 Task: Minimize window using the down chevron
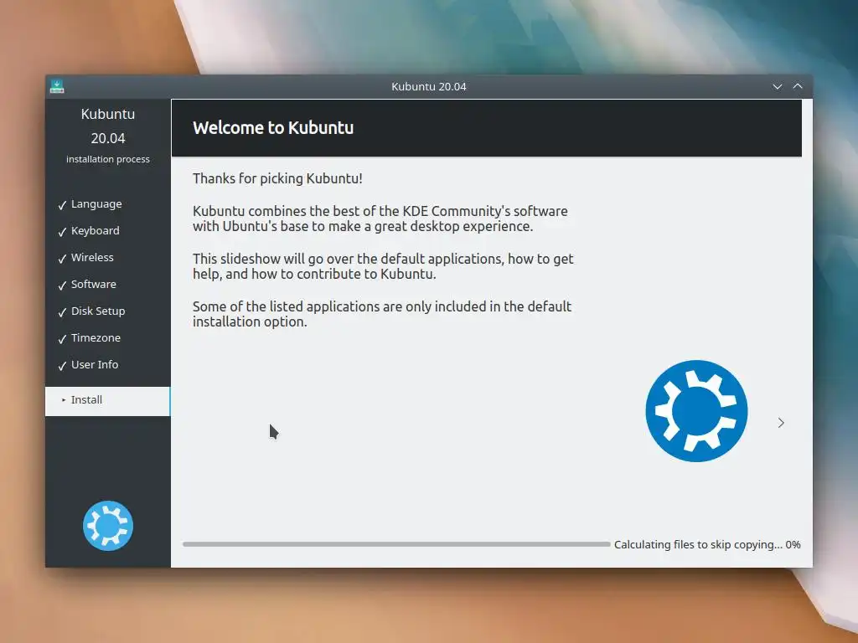tap(777, 86)
